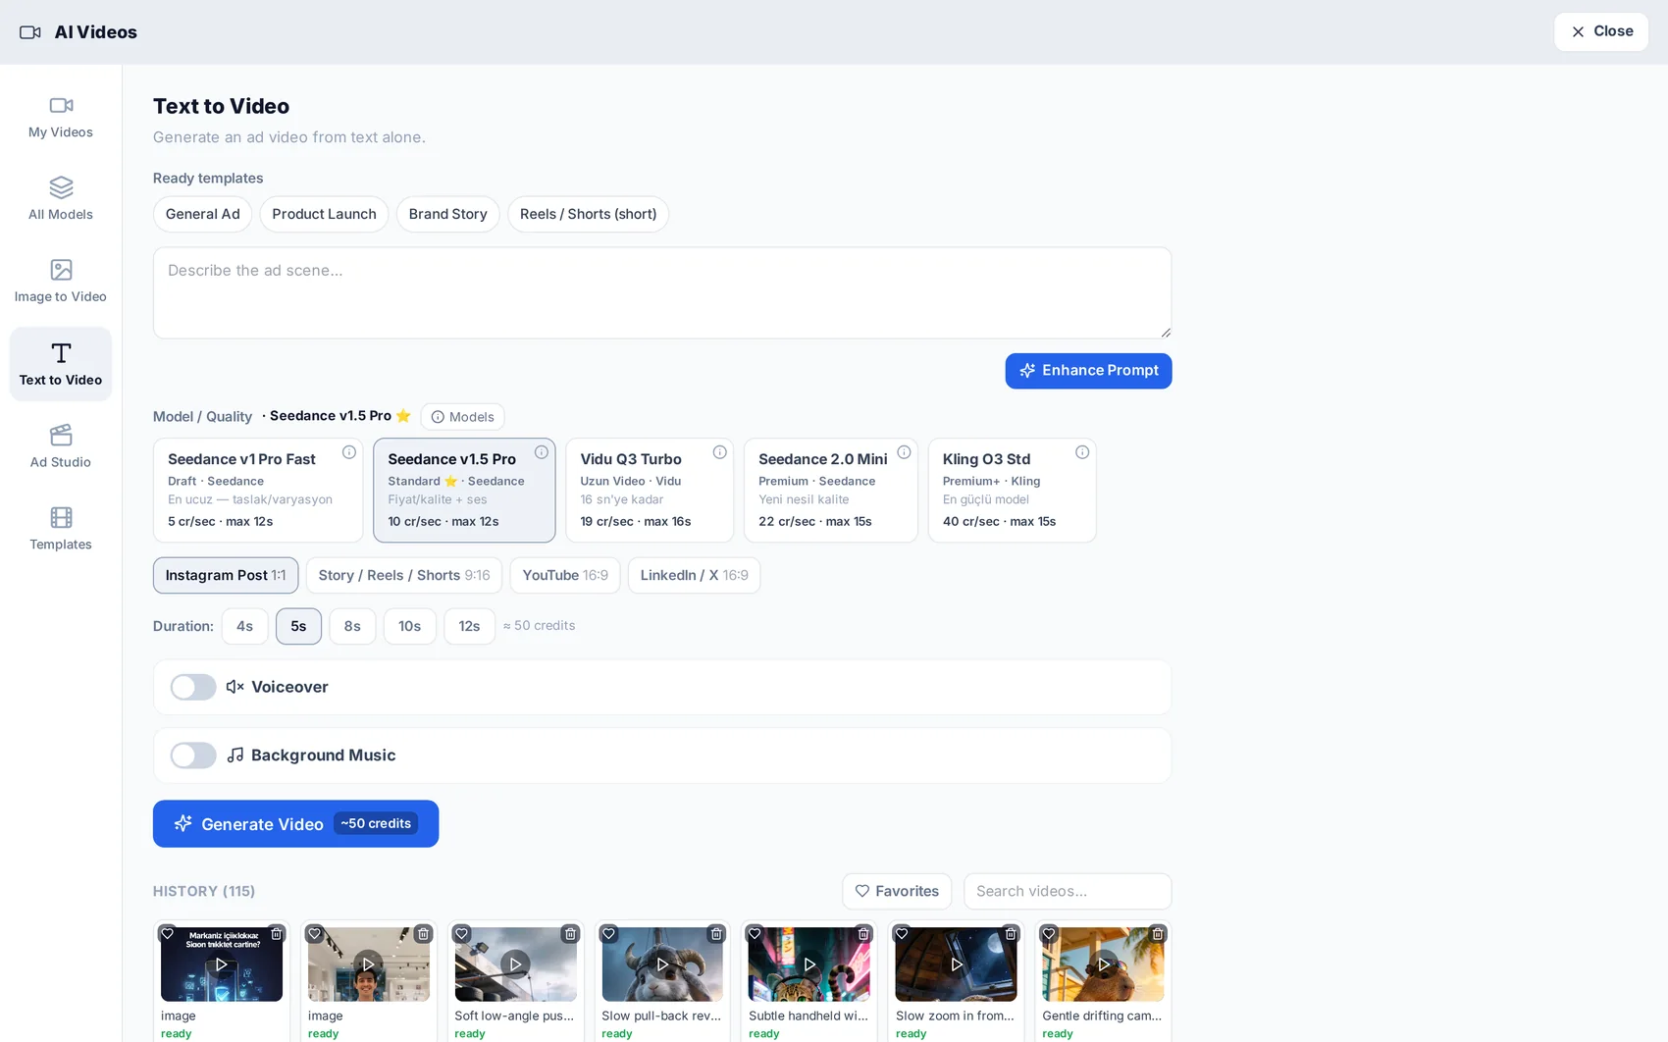Select Instagram Post 1:1 aspect ratio
The height and width of the screenshot is (1042, 1668).
[226, 575]
